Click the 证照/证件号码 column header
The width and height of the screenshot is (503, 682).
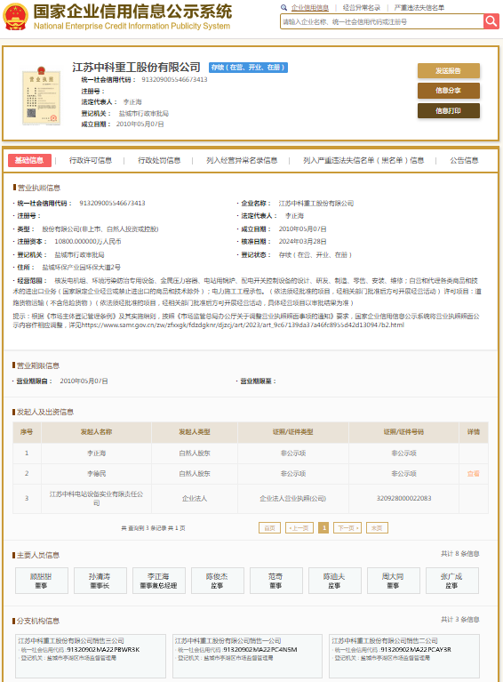[x=403, y=432]
